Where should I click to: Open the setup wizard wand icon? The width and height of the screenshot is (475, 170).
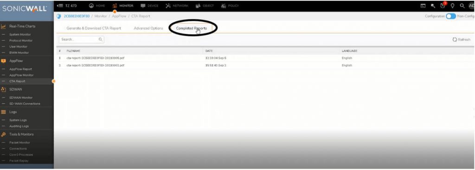[x=433, y=6]
